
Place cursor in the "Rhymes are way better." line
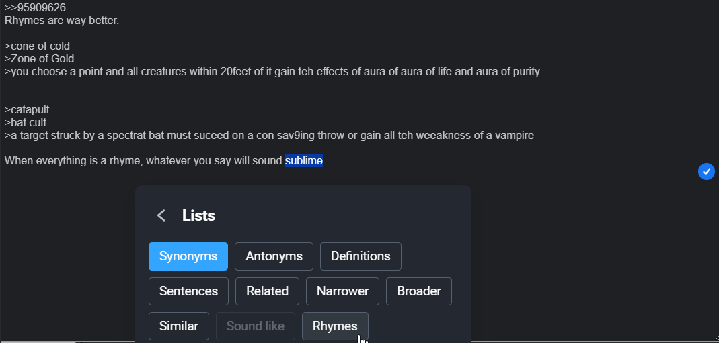click(x=62, y=21)
